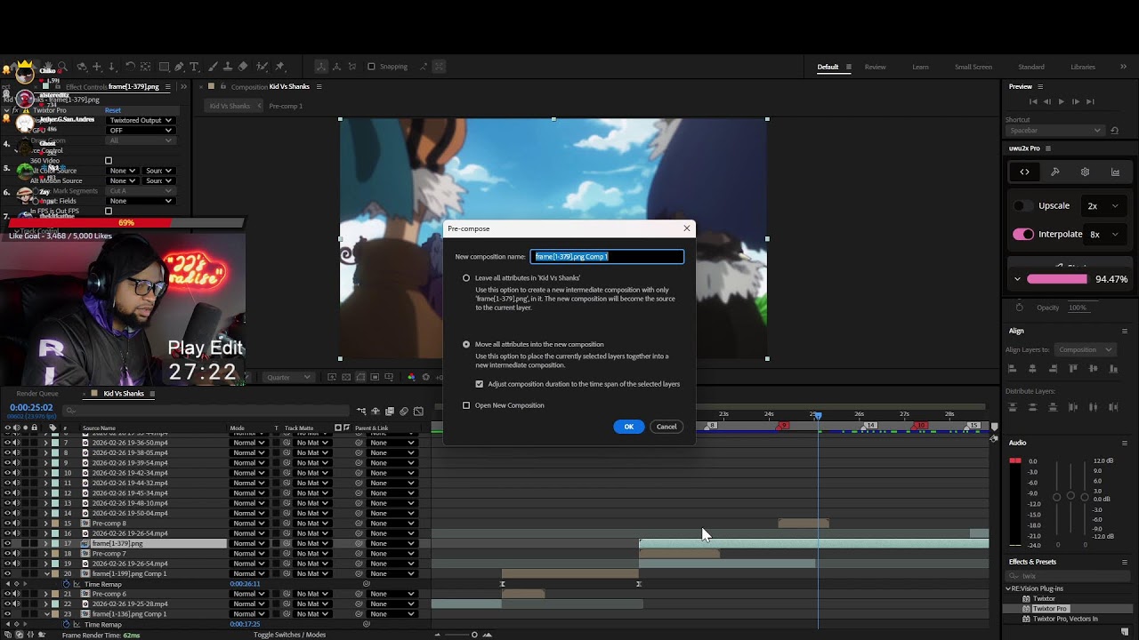1139x640 pixels.
Task: Open the Preview Shortcut Spacebar dropdown
Action: tap(1054, 131)
